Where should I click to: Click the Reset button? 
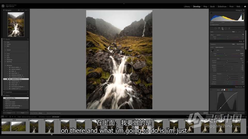pos(236,113)
